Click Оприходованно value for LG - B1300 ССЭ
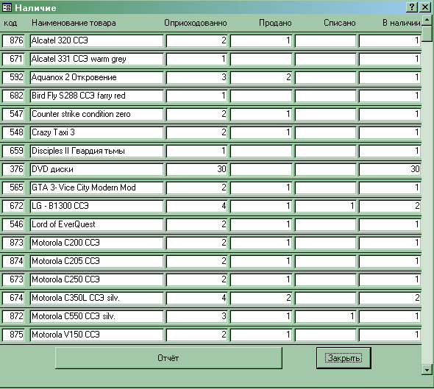The height and width of the screenshot is (389, 434). click(x=197, y=206)
